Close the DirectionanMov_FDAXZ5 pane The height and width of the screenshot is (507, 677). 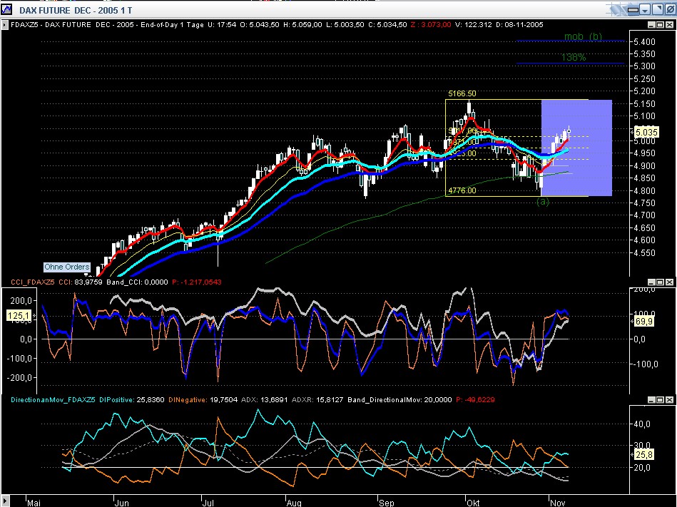(x=669, y=400)
